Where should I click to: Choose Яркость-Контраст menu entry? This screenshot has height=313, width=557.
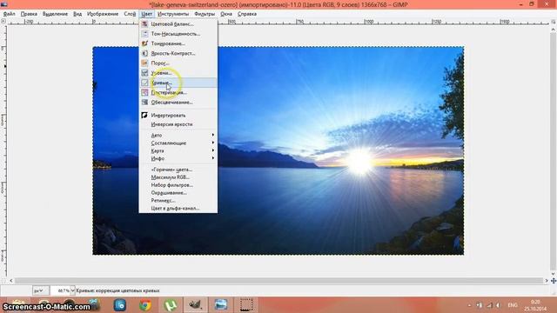pos(178,53)
